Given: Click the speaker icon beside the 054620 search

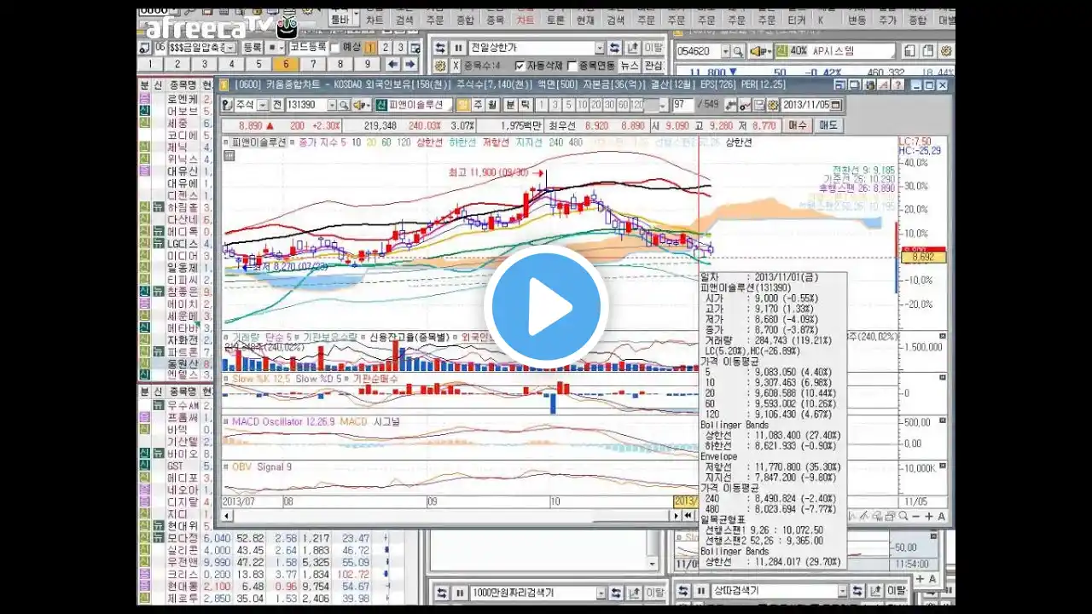Looking at the screenshot, I should (x=761, y=51).
